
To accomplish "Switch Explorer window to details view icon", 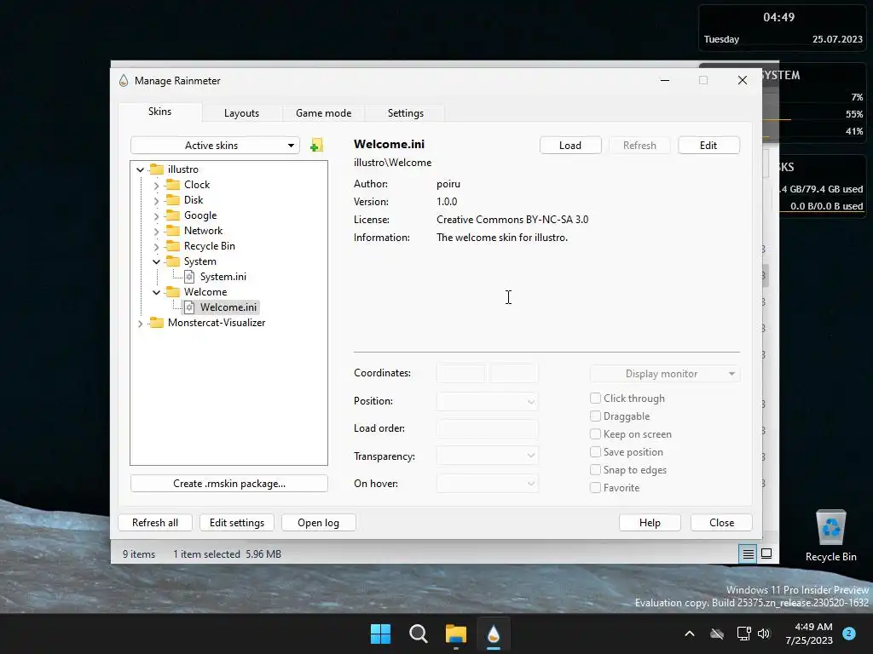I will pyautogui.click(x=748, y=554).
